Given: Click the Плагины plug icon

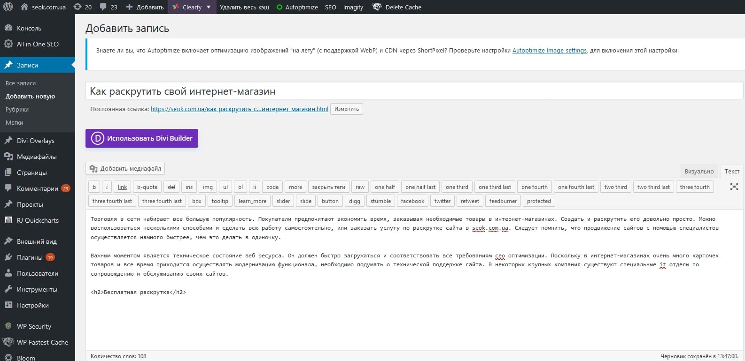Looking at the screenshot, I should coord(8,257).
